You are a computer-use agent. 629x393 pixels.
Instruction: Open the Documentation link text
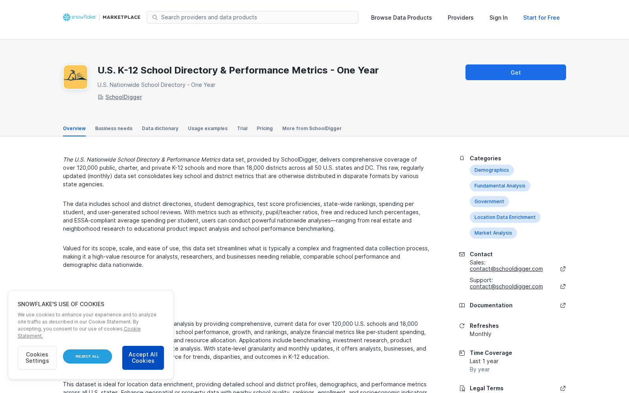click(491, 305)
